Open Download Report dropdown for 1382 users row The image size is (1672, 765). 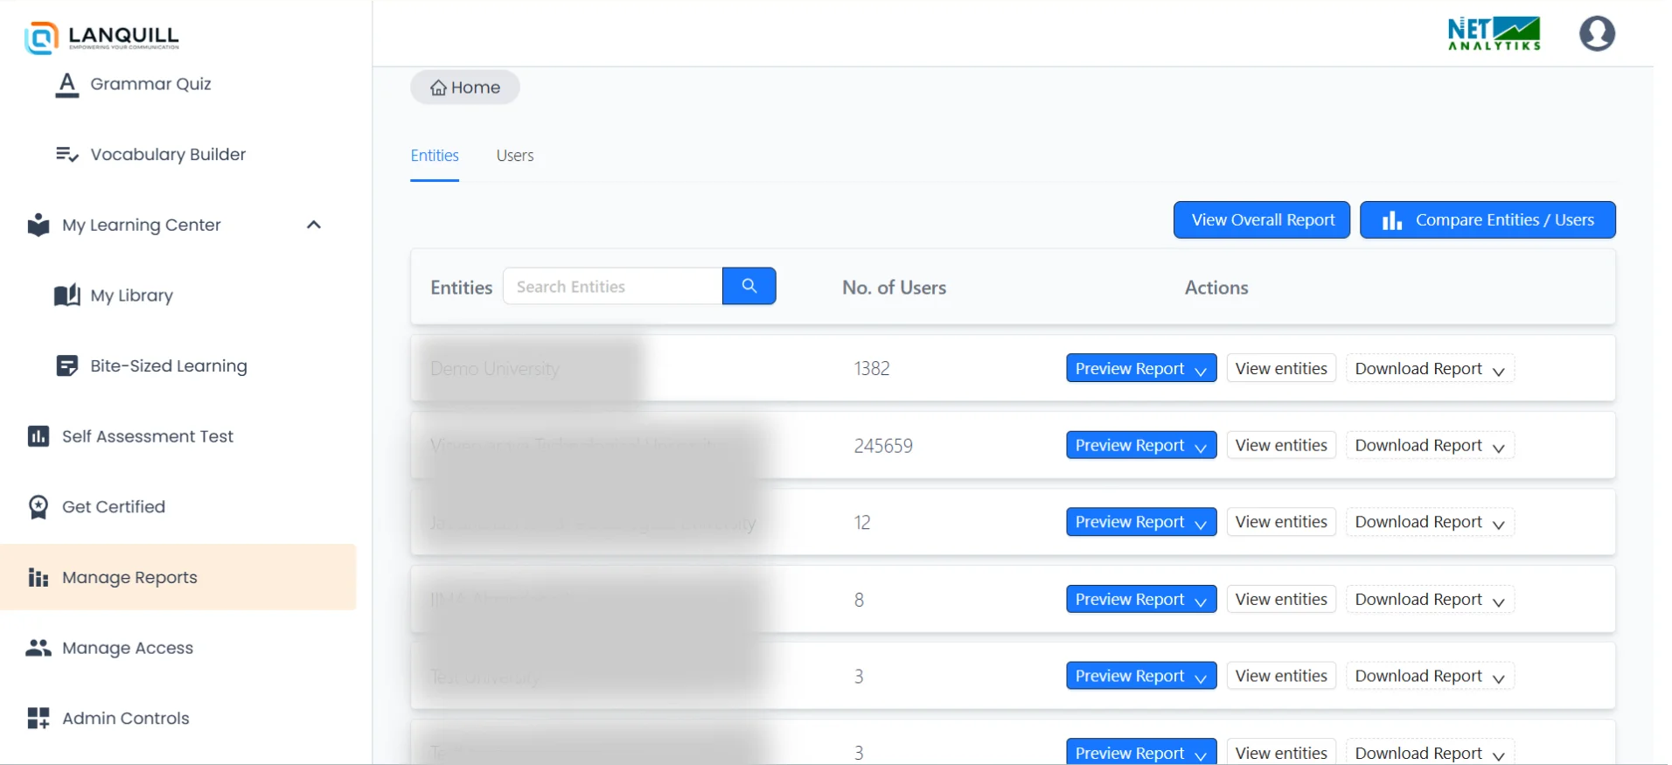click(x=1430, y=369)
